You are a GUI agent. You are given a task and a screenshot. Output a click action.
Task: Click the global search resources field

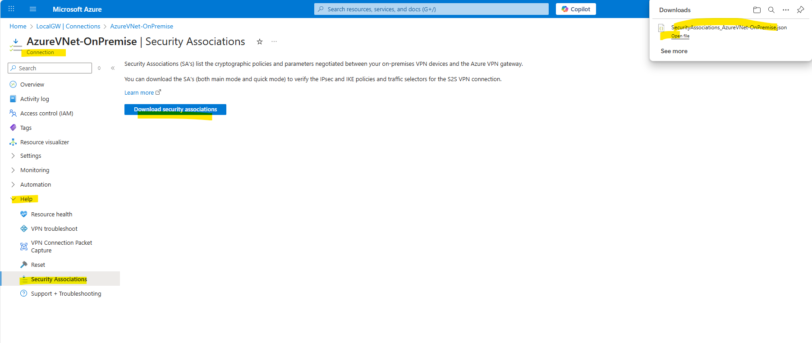coord(431,9)
